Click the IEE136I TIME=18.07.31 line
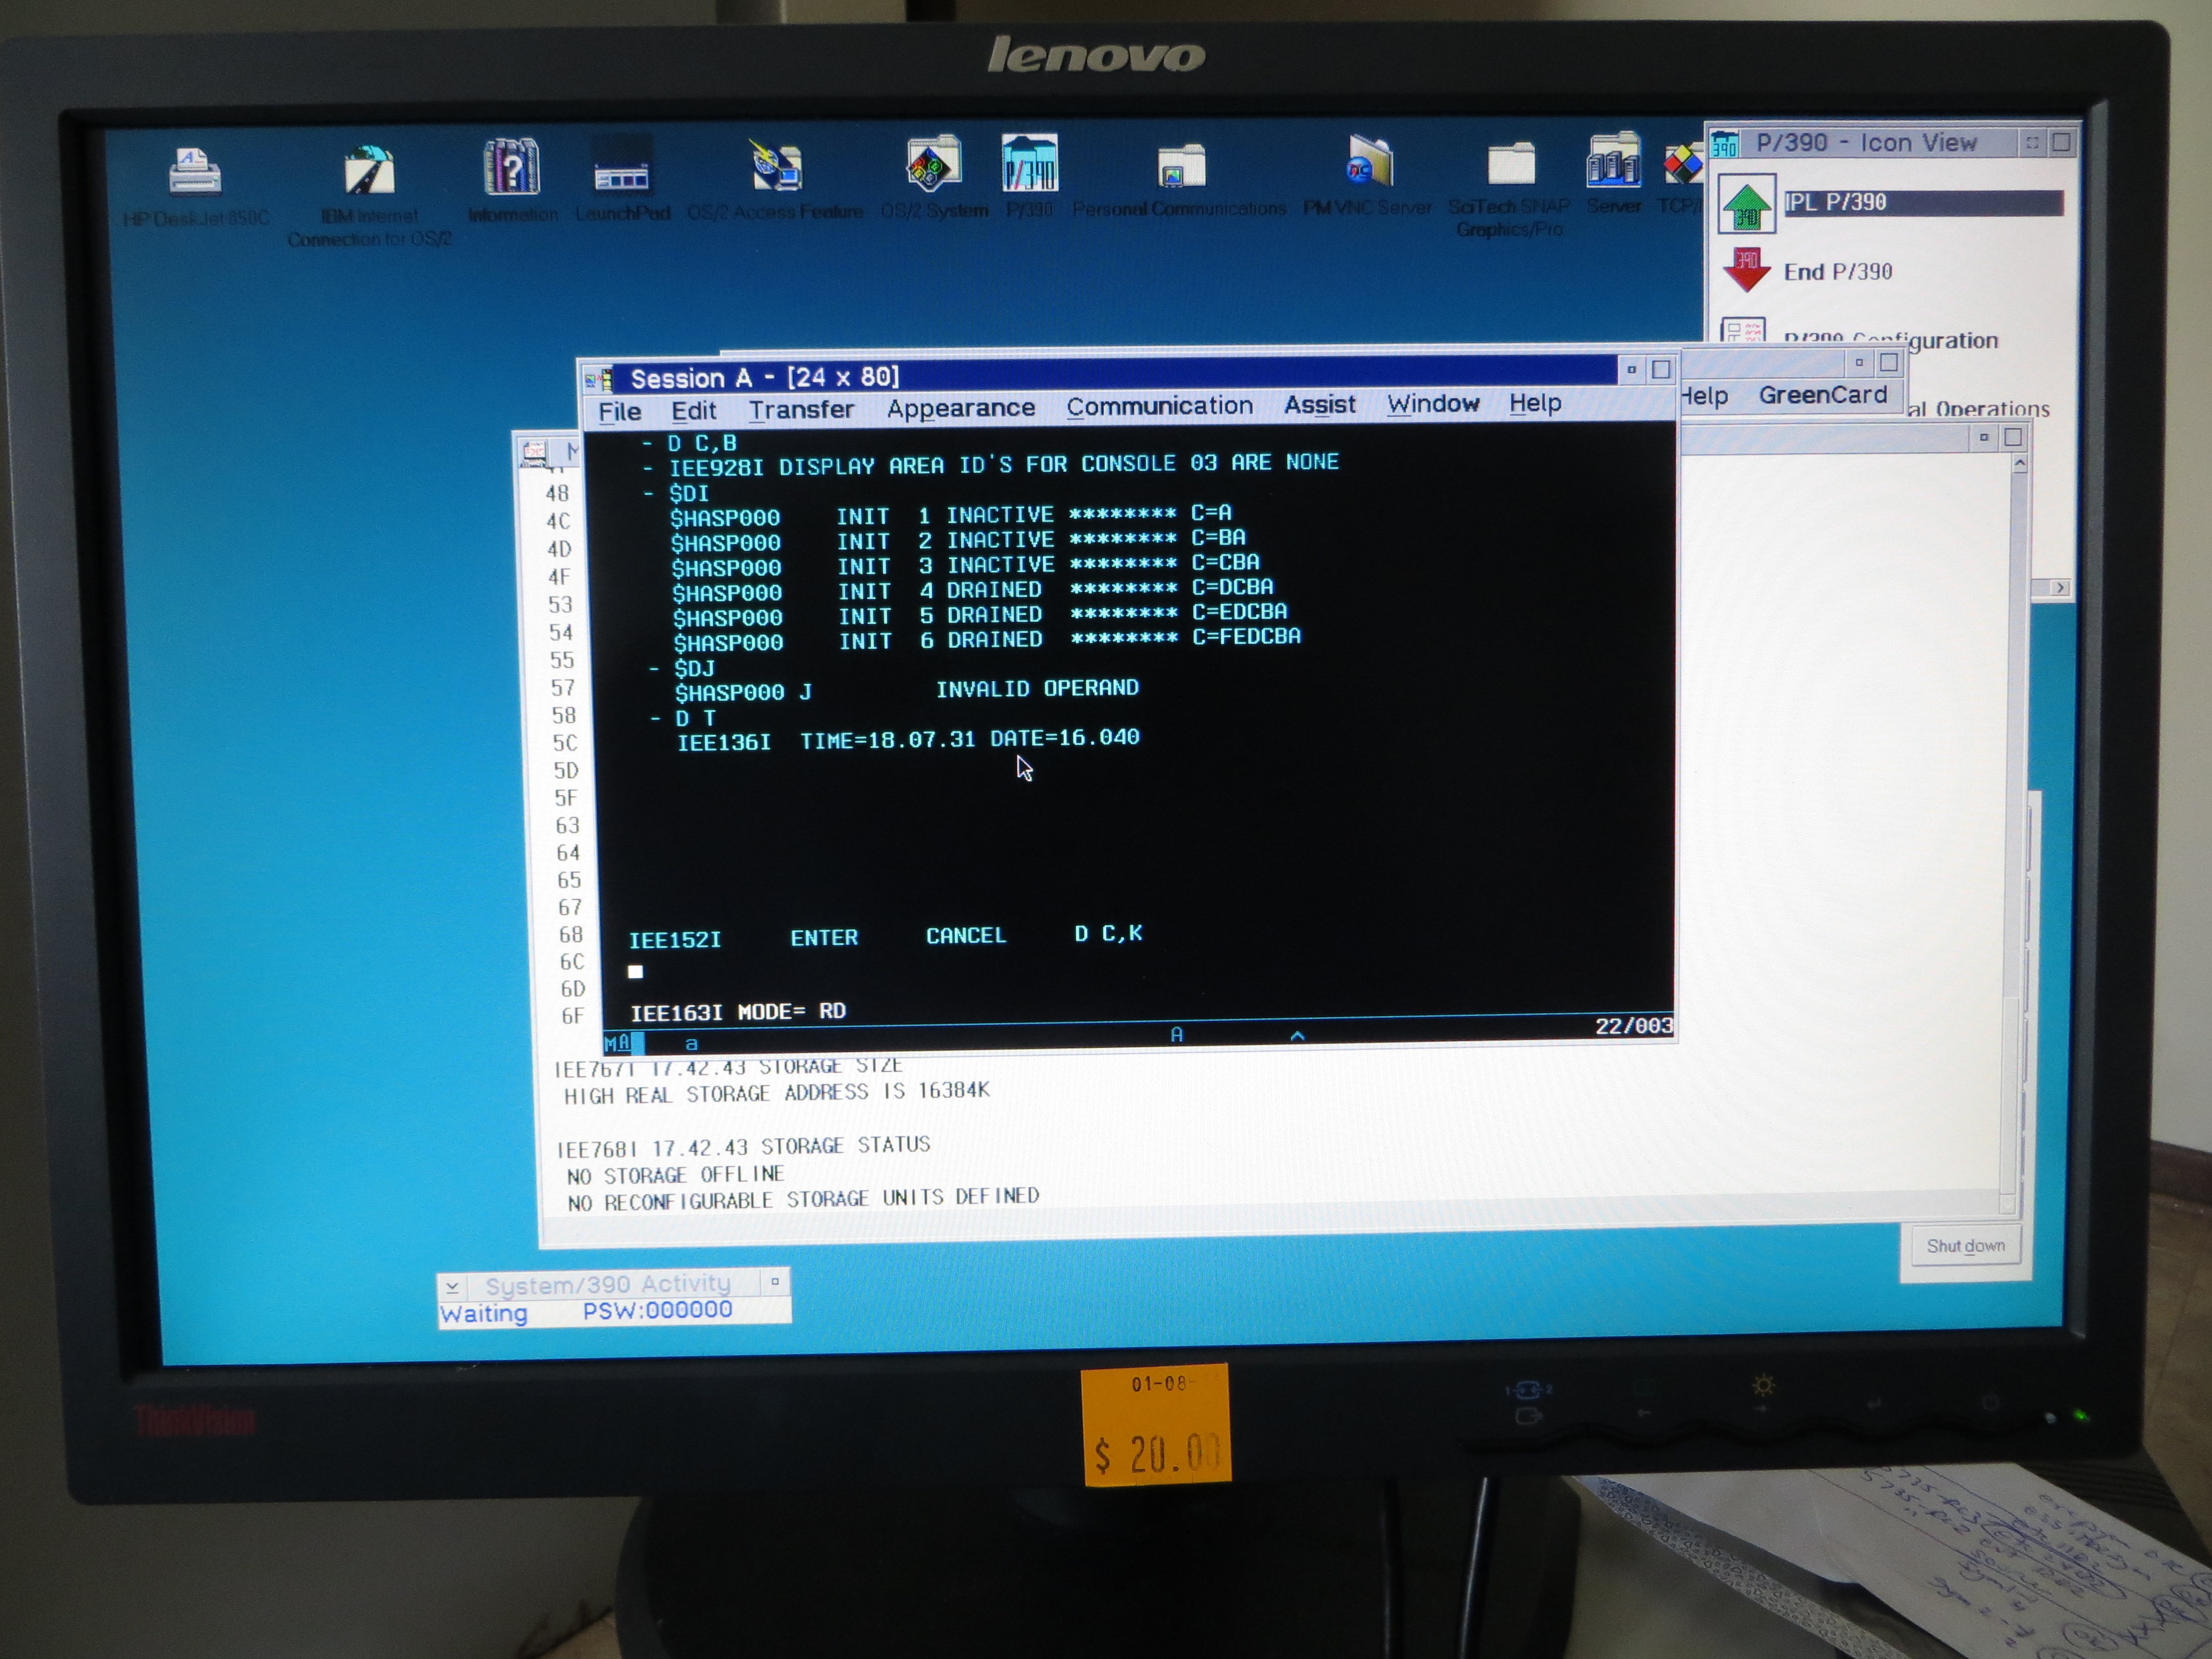 pyautogui.click(x=908, y=740)
